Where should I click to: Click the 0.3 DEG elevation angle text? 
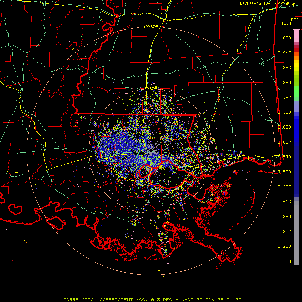click(162, 300)
